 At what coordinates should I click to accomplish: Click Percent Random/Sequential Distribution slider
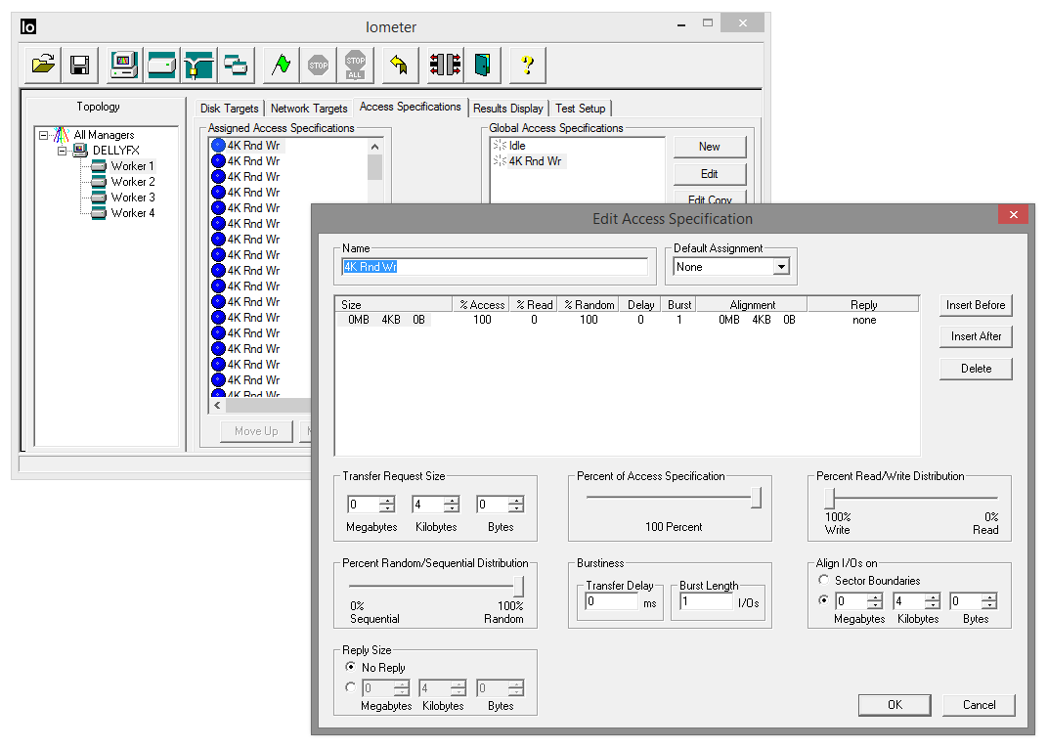tap(519, 587)
